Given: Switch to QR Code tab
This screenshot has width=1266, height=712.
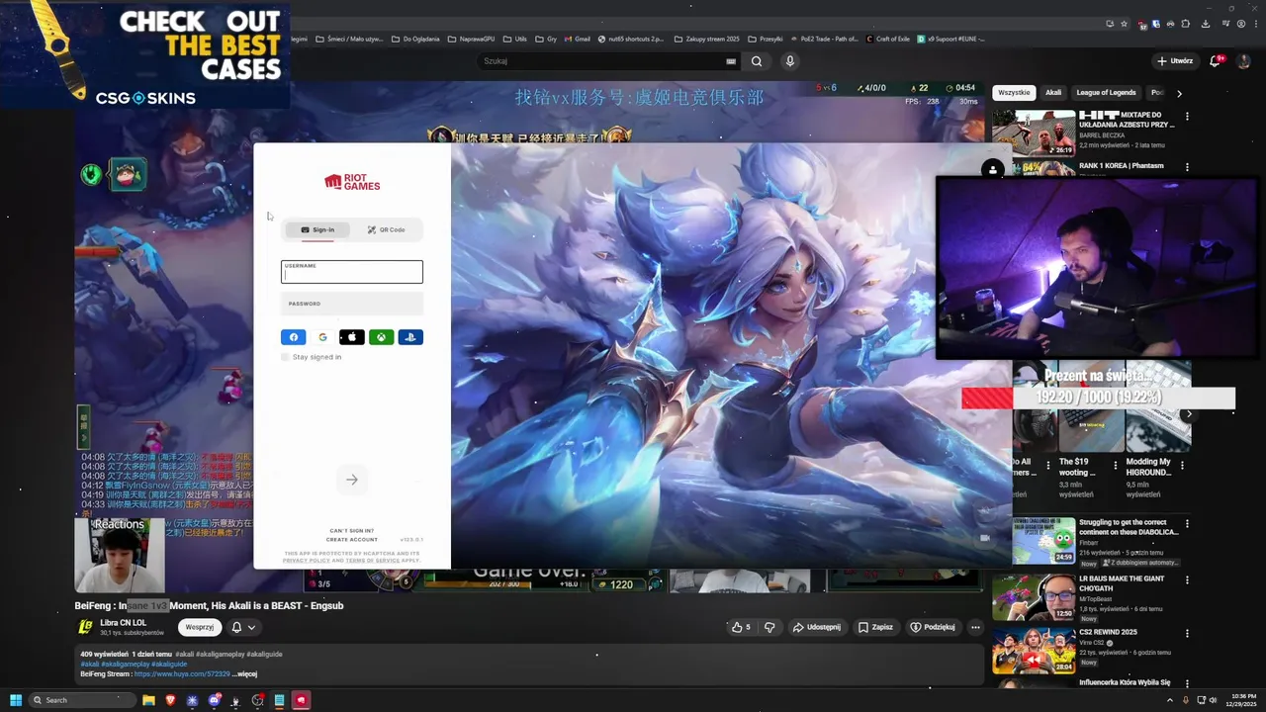Looking at the screenshot, I should point(386,229).
